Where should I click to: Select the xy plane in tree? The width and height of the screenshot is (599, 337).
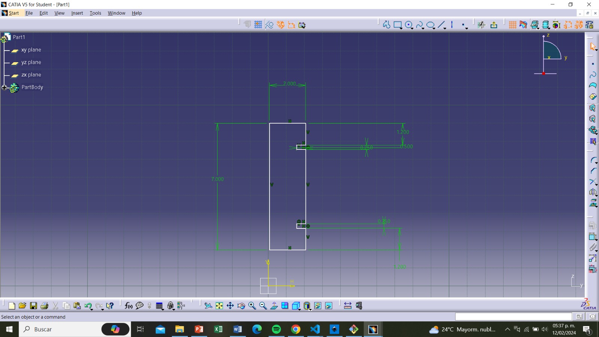pyautogui.click(x=31, y=50)
